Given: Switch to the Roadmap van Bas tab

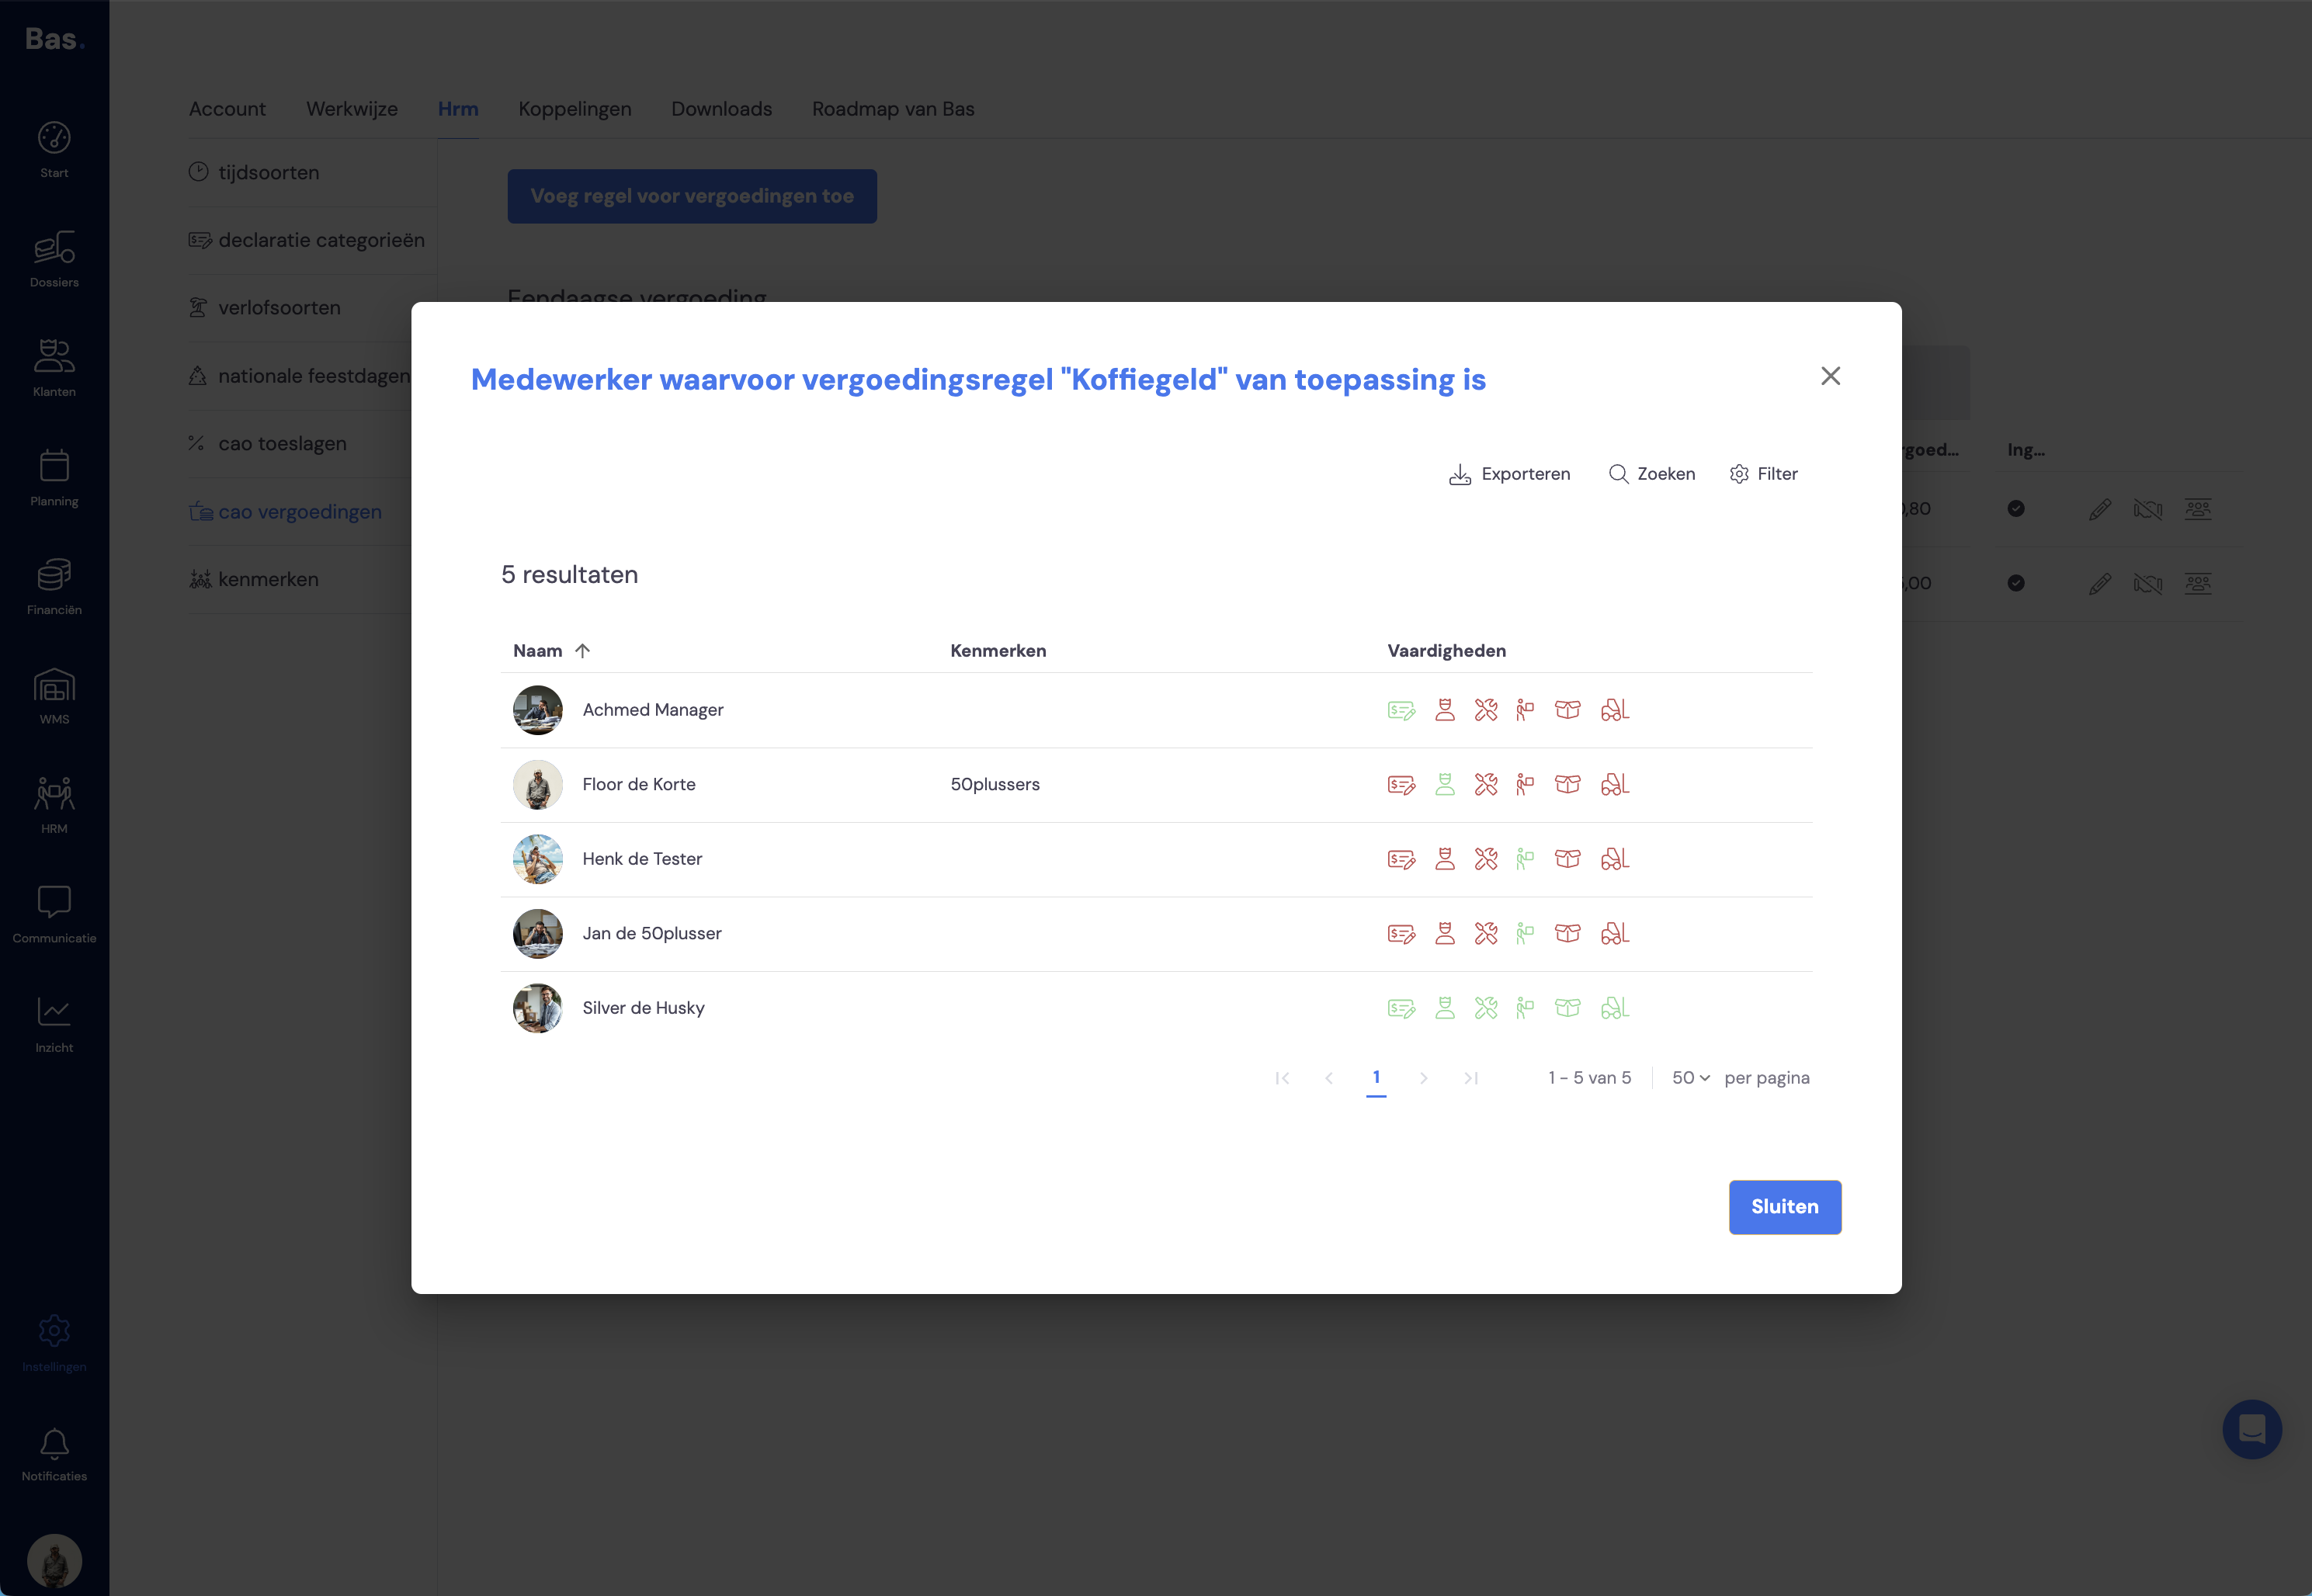Looking at the screenshot, I should point(893,109).
